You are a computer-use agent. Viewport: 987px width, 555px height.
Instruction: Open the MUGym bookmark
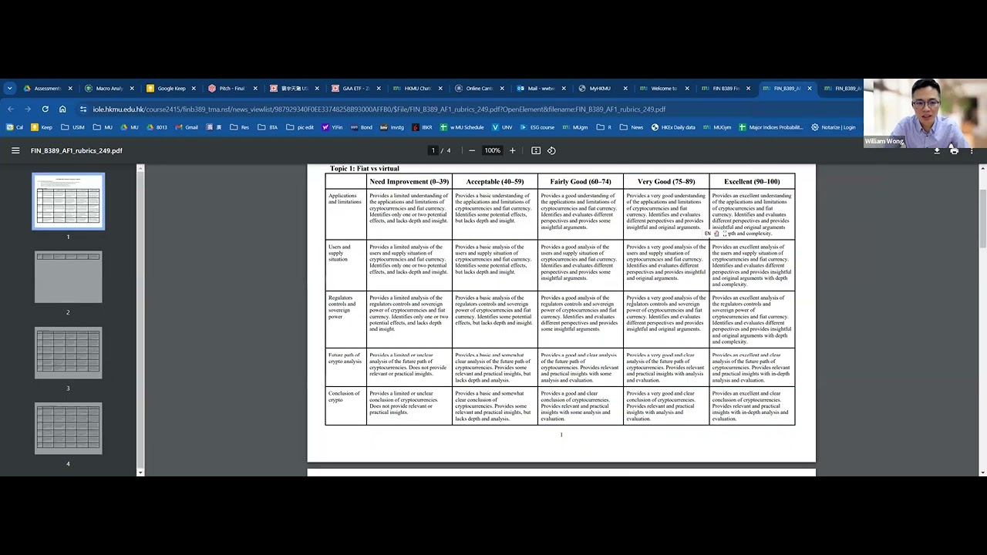717,127
